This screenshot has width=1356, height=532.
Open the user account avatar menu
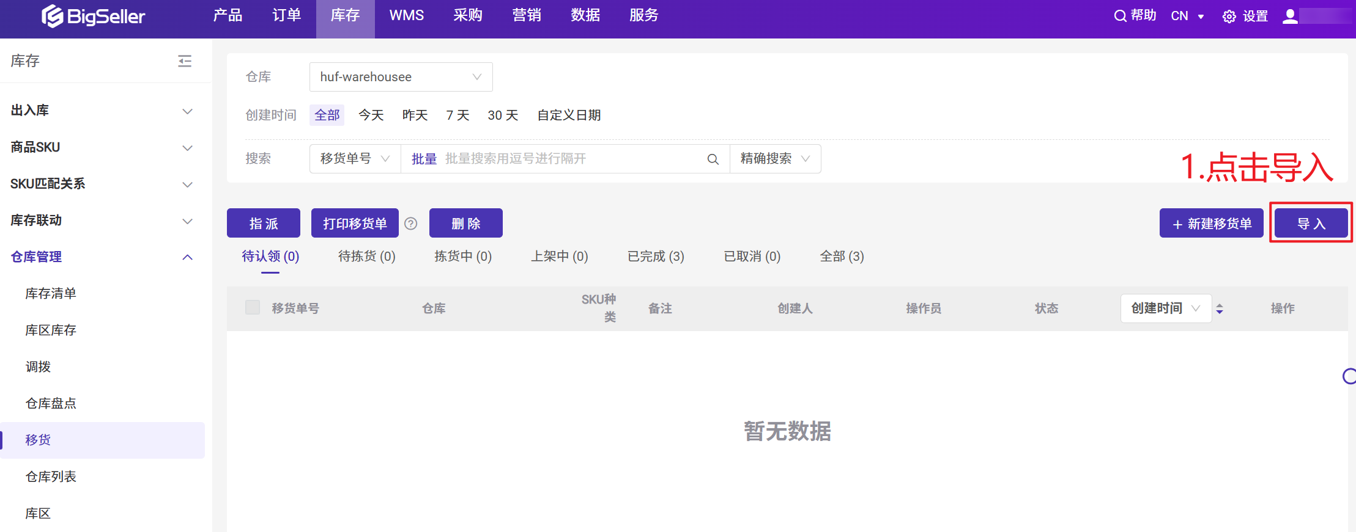1290,16
